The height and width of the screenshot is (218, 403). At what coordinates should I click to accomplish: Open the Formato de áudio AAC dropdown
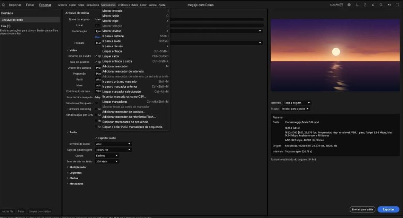113,144
